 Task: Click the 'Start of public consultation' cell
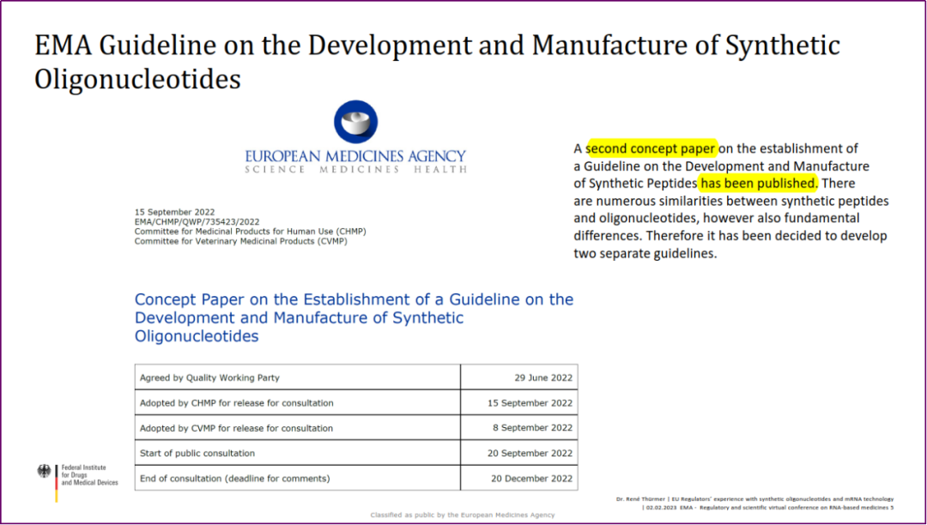coord(297,453)
